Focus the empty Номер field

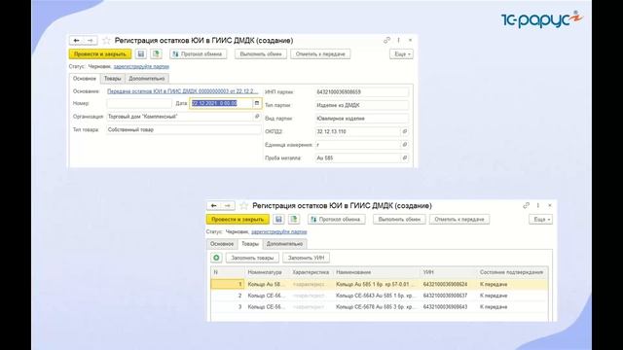click(x=139, y=103)
